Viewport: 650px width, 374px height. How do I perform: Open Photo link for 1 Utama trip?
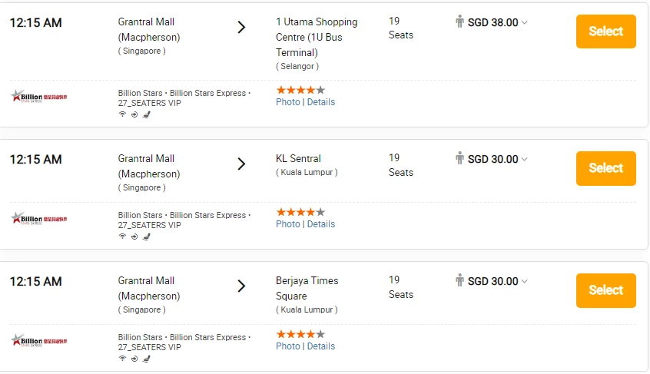pyautogui.click(x=287, y=102)
